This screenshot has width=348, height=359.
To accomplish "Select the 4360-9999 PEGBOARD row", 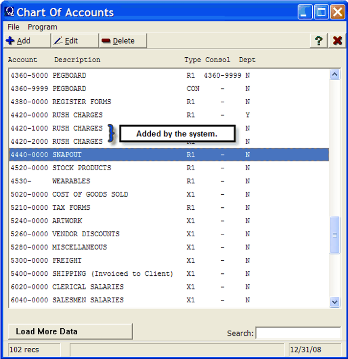I will tap(169, 89).
